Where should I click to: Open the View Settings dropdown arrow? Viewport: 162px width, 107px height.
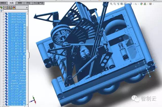153,4
